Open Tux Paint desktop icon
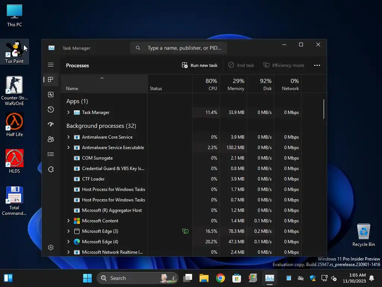Viewport: 382px width, 287px height. click(x=15, y=52)
